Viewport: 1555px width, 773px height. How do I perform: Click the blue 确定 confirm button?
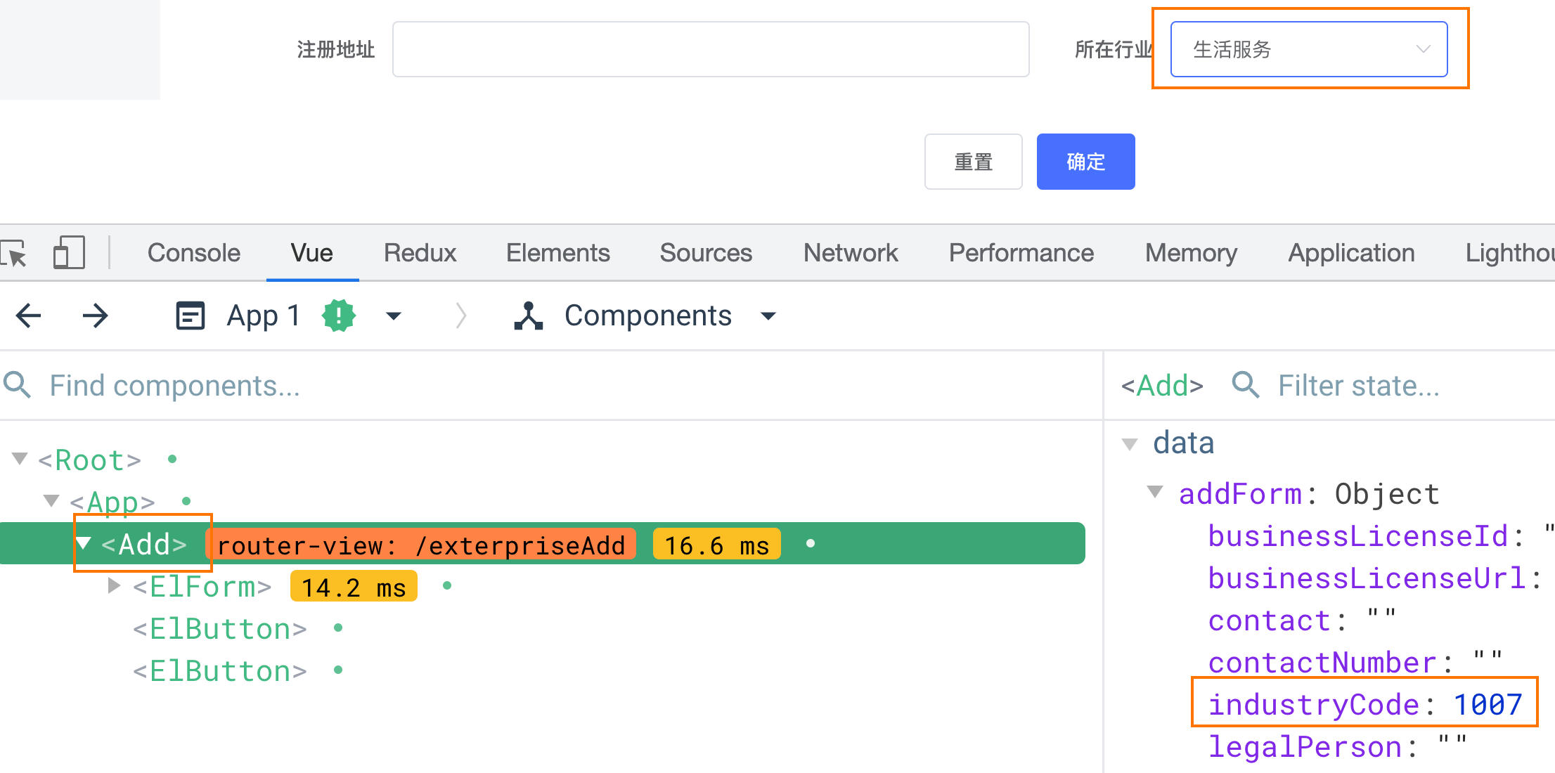(x=1086, y=162)
